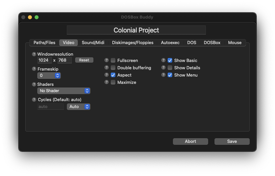This screenshot has width=275, height=176.
Task: Enable the Double buffering checkbox
Action: click(113, 68)
